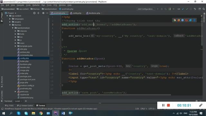Screen dimensions: 206x116
Task: Open Edge browser preview icon in editor
Action: tap(194, 20)
